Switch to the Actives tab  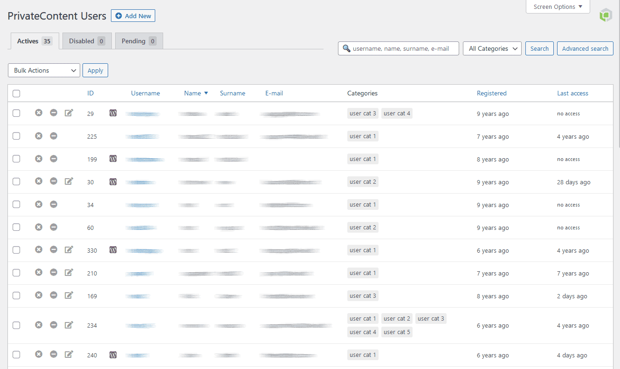coord(34,41)
